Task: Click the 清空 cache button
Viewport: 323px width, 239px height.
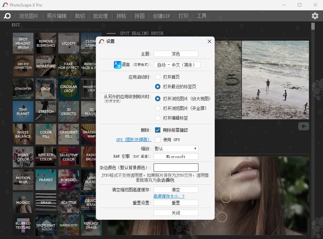Action: point(176,190)
